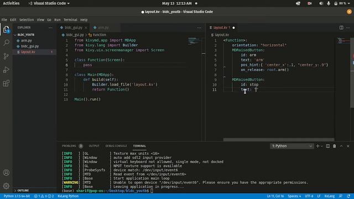This screenshot has height=199, width=354.
Task: Open the Edit menu
Action: (x=13, y=20)
